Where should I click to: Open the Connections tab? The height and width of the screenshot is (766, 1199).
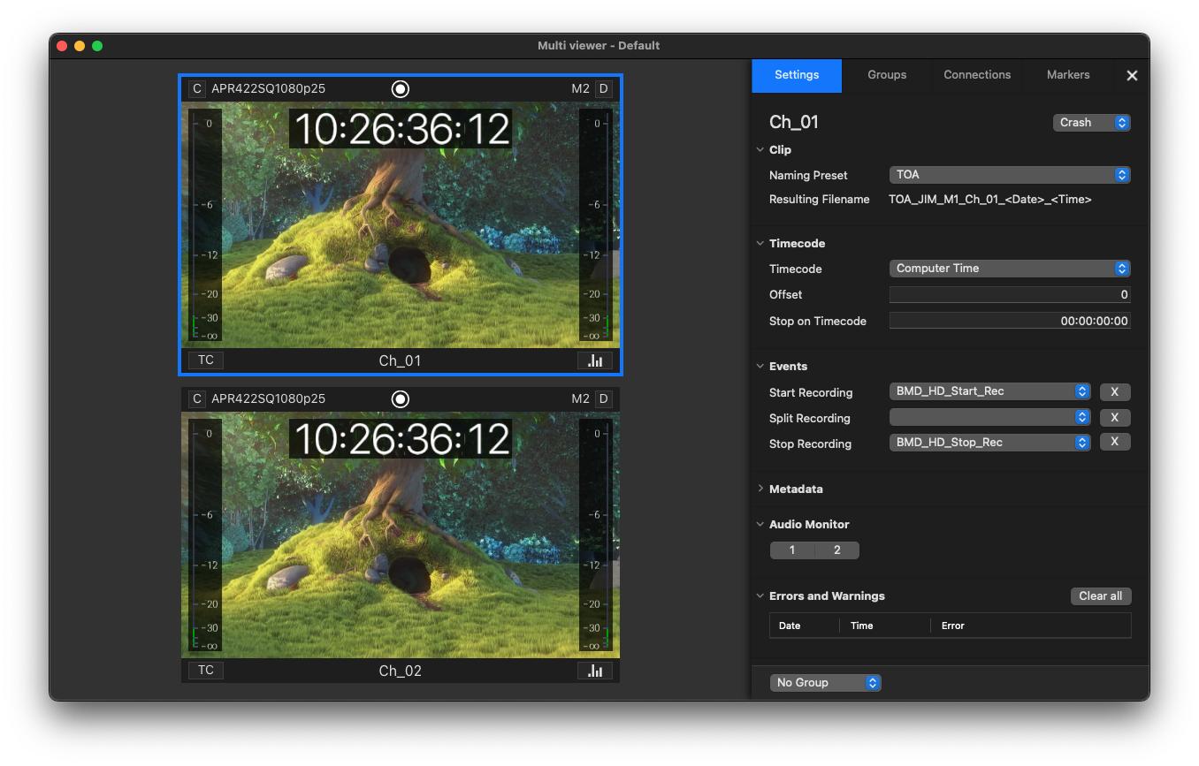point(977,75)
